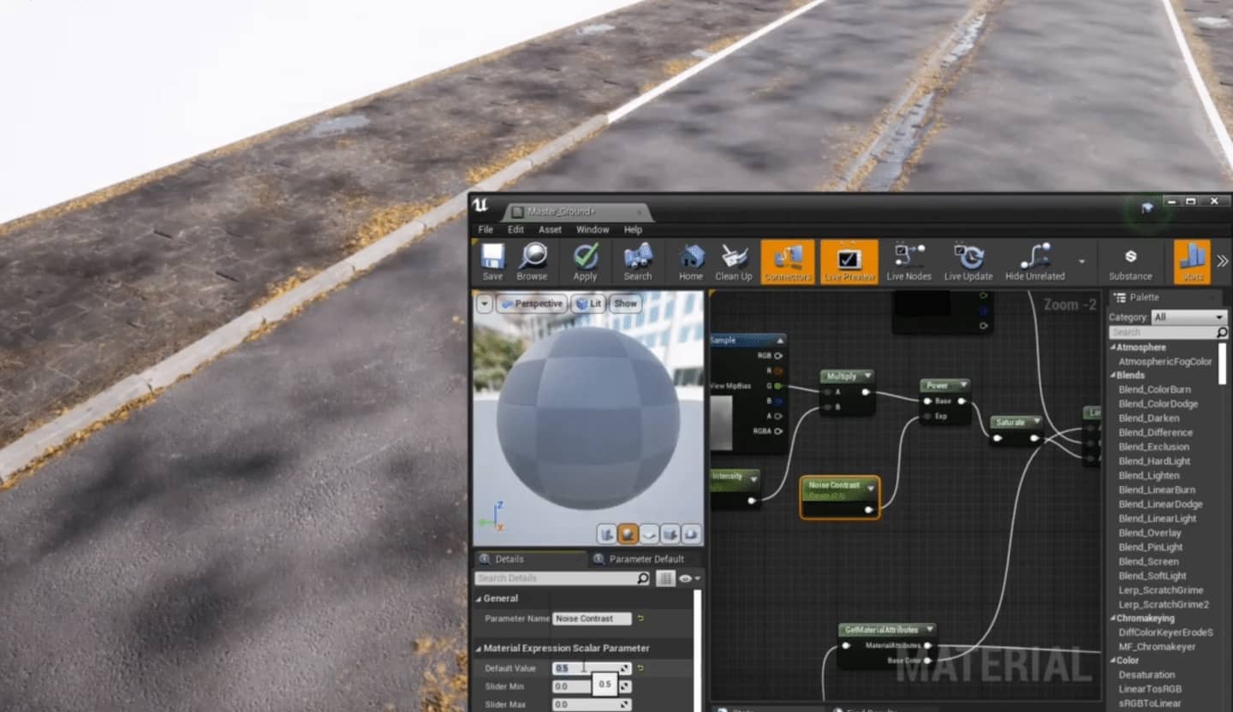The image size is (1233, 712).
Task: Select Blend_Overlay in the palette
Action: (x=1151, y=533)
